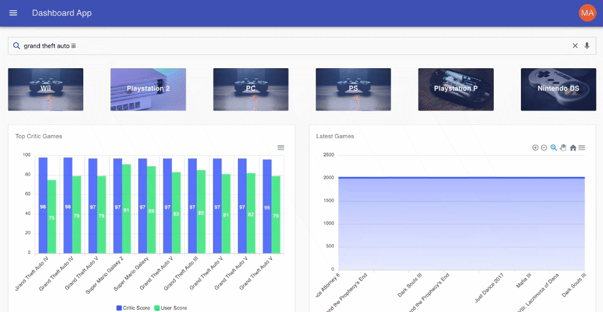Open Latest Games chart menu
Screen dimensions: 603x312
582,148
